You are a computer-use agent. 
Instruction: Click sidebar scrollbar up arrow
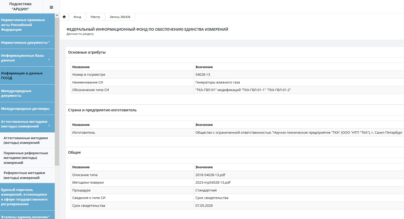57,16
